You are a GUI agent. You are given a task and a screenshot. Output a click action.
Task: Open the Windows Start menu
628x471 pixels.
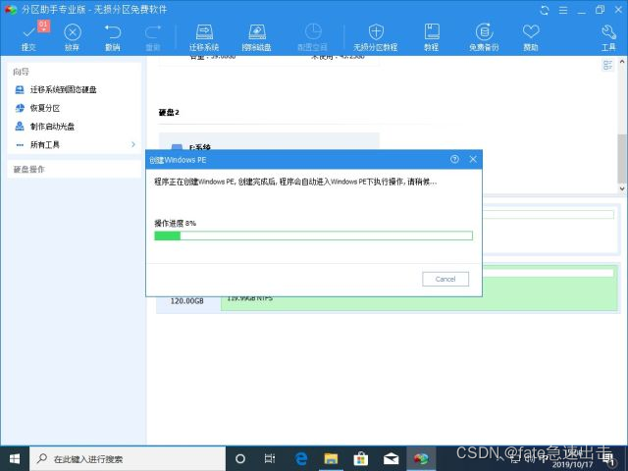15,458
